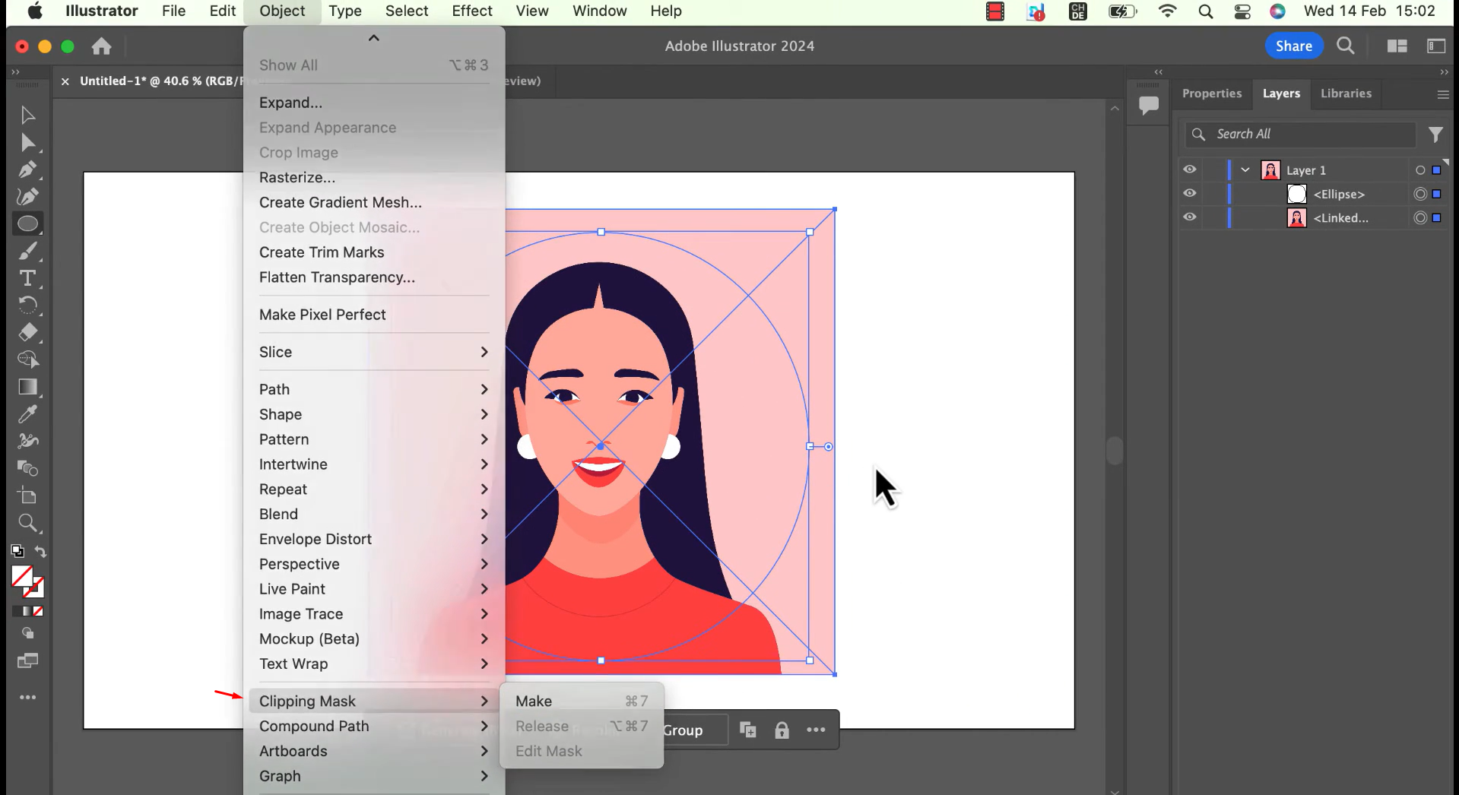Choose Make from the Clipping Mask submenu
This screenshot has width=1459, height=795.
[x=533, y=701]
